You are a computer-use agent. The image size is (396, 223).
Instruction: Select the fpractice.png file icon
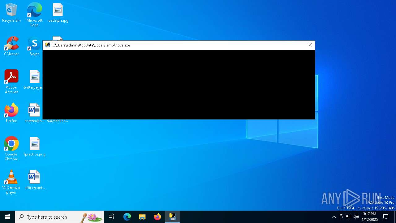coord(34,147)
